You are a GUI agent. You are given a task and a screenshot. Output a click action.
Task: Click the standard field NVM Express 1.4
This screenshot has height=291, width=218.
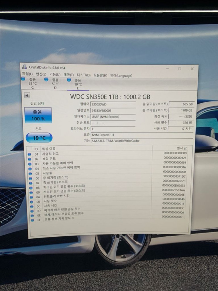(x=142, y=135)
